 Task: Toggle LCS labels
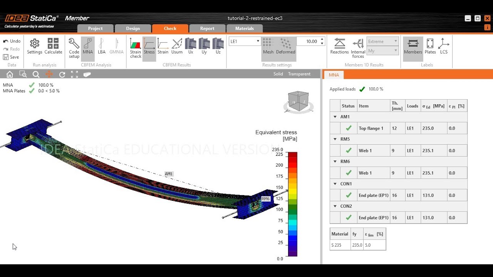444,46
